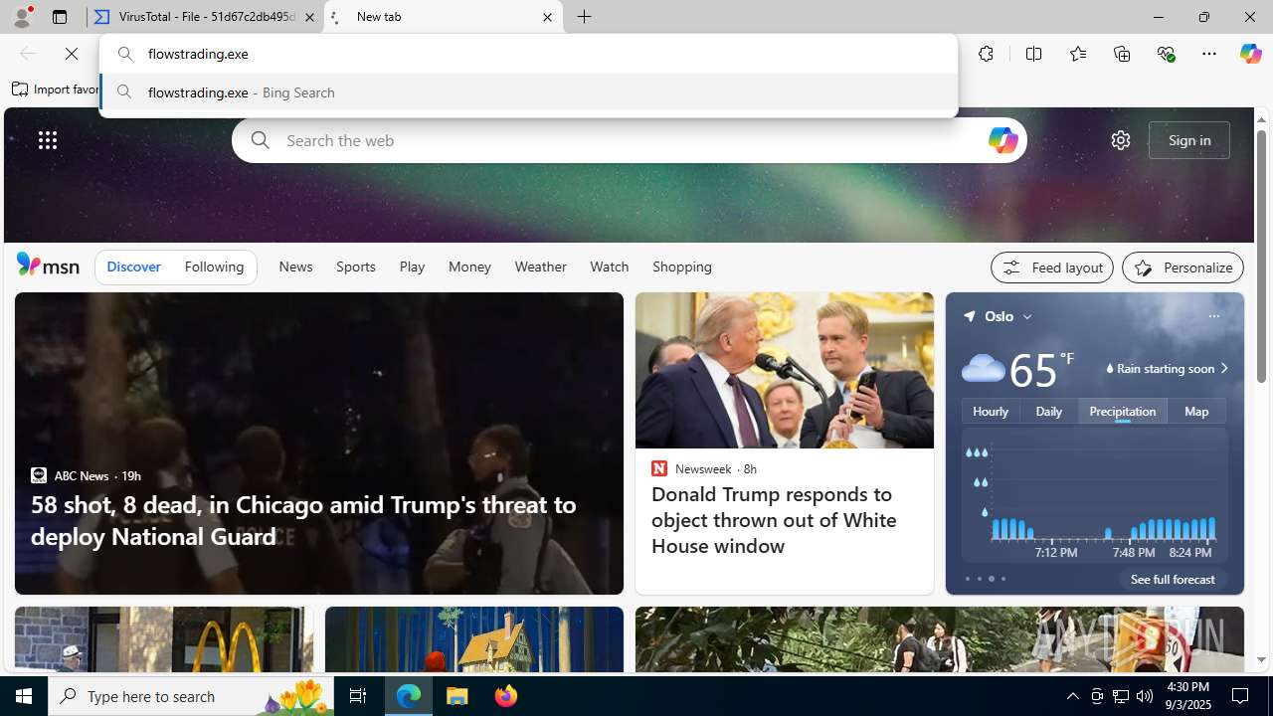
Task: Open File Explorer from taskbar
Action: point(457,696)
